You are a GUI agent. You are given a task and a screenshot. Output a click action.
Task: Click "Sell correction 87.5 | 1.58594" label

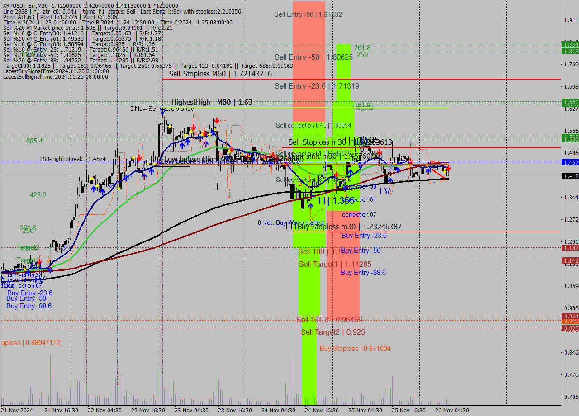click(314, 125)
